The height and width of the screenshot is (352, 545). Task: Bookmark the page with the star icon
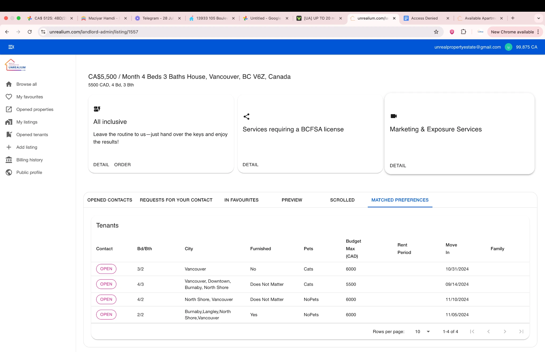[x=436, y=32]
